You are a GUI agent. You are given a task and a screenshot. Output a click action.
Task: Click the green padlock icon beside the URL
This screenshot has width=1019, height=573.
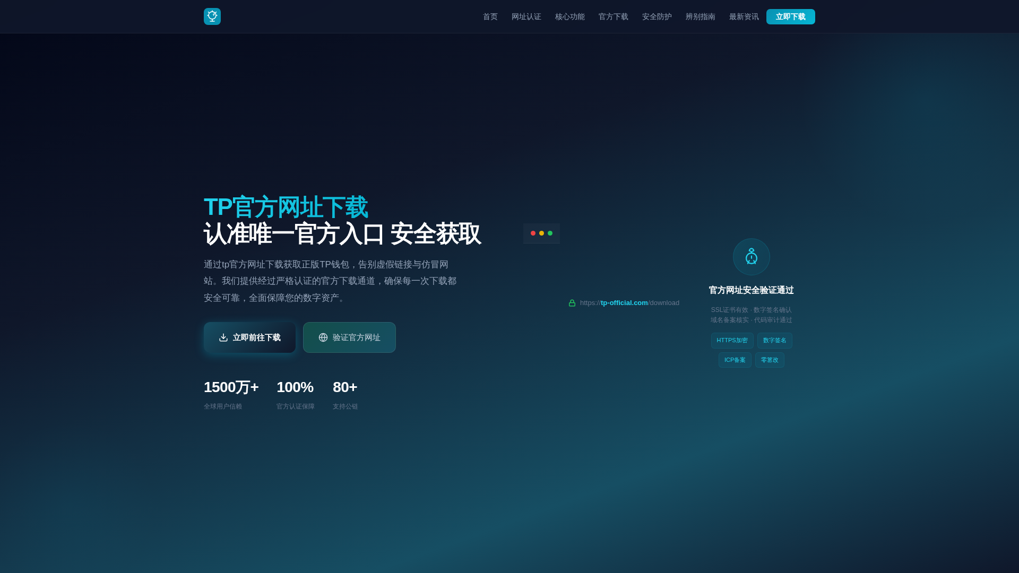click(572, 303)
